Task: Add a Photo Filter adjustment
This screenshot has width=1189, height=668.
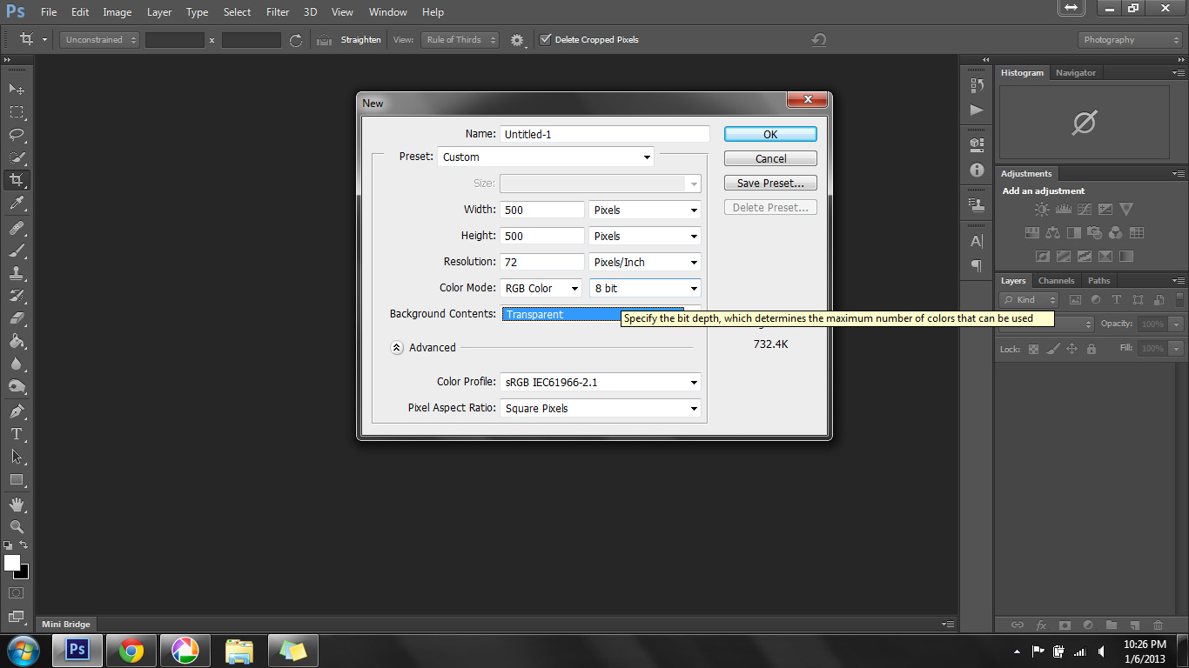Action: pos(1095,233)
